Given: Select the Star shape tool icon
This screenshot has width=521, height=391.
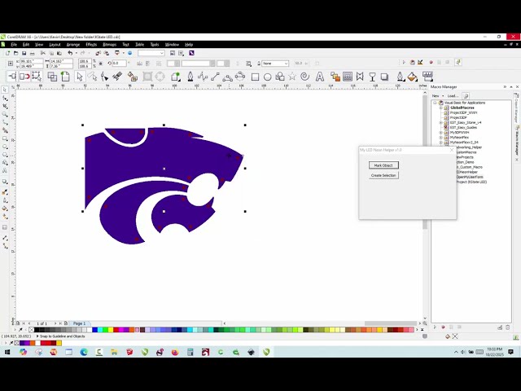Looking at the screenshot, I should pyautogui.click(x=292, y=77).
